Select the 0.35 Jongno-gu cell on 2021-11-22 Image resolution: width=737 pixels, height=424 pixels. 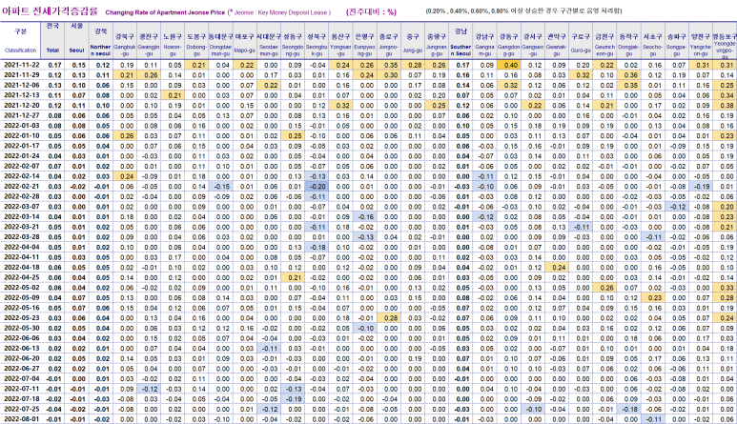389,65
